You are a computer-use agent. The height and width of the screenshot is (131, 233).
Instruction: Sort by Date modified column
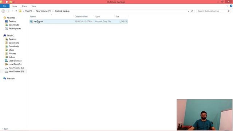tap(81, 16)
